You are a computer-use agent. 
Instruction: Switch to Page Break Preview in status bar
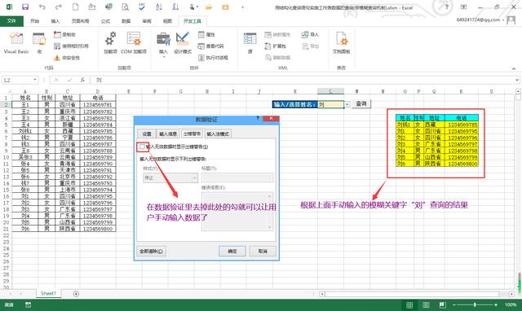click(442, 304)
